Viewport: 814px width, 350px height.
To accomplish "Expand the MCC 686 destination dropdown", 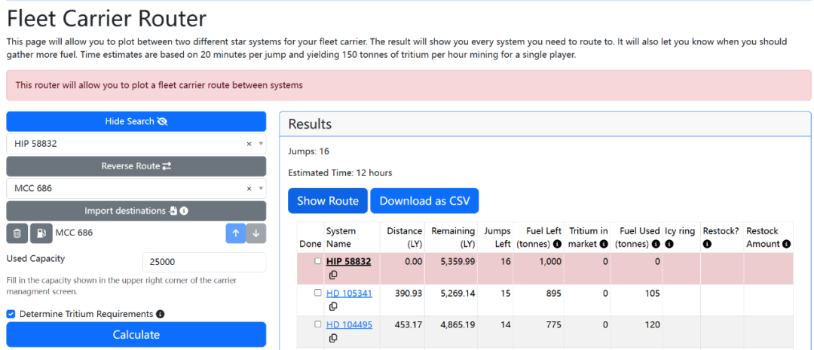I will (x=261, y=188).
